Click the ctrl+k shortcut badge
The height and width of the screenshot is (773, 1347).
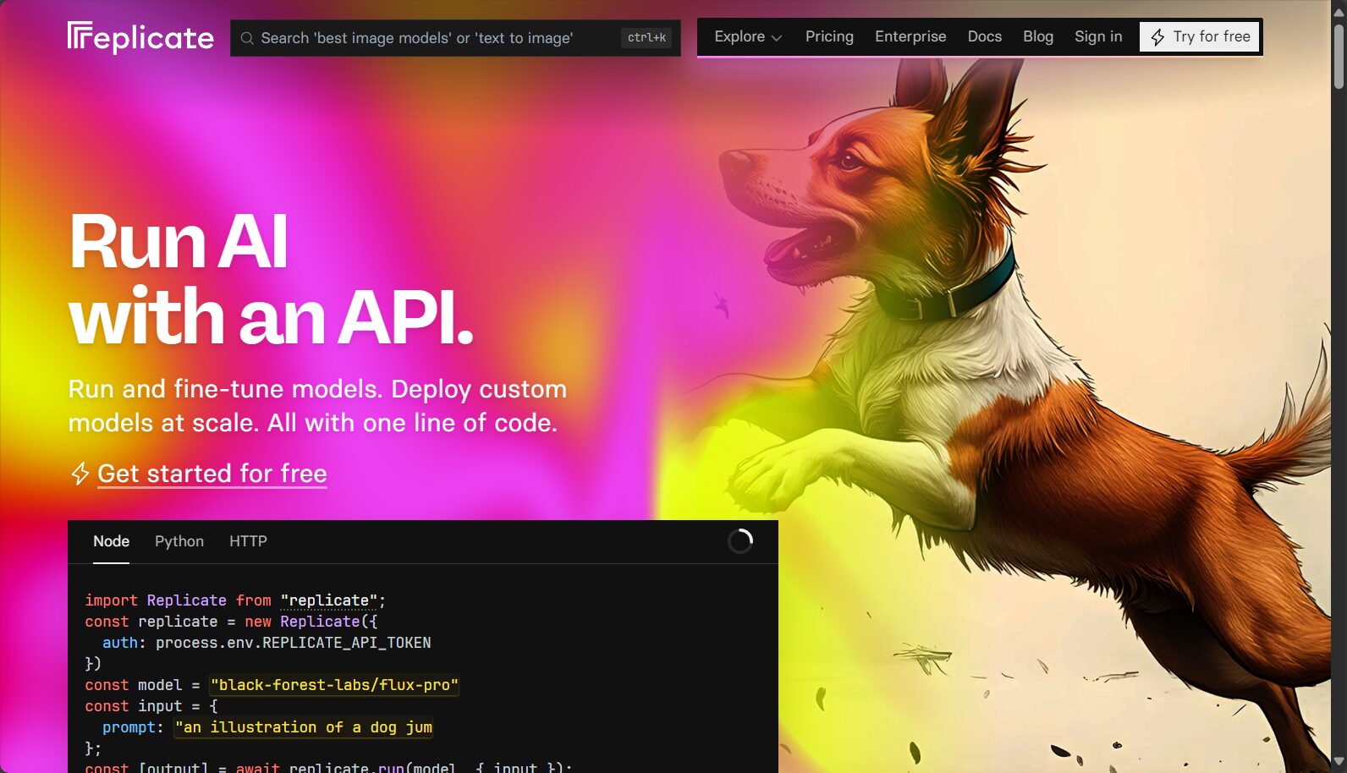(646, 38)
